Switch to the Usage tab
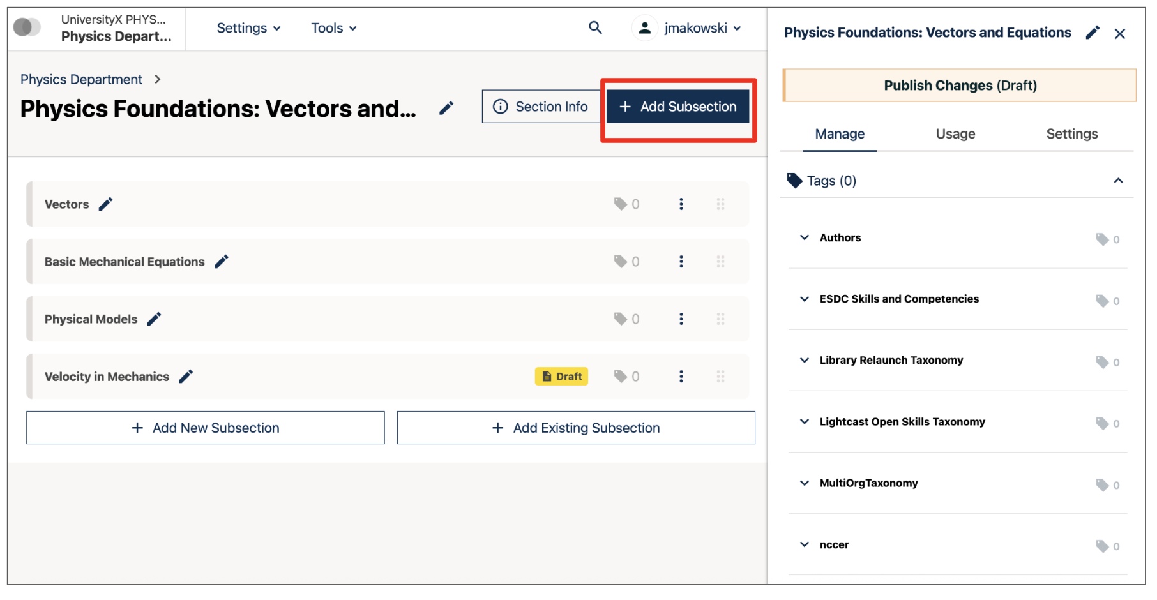1157x600 pixels. 955,133
